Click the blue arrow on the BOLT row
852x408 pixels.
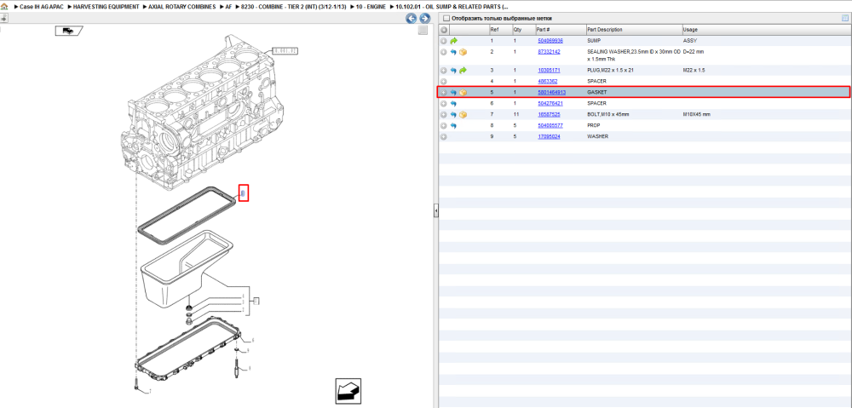[454, 115]
